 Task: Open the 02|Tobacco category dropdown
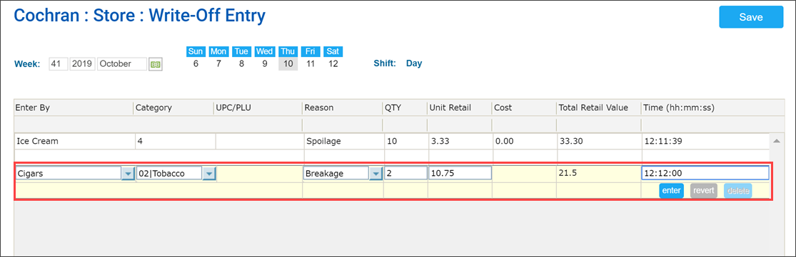(x=209, y=174)
